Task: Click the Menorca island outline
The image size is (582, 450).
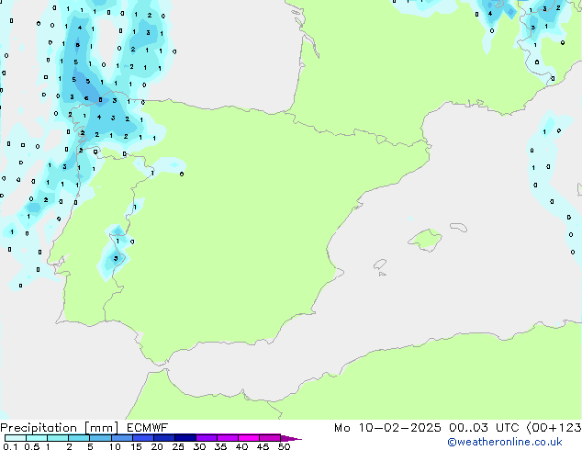Action: [459, 227]
